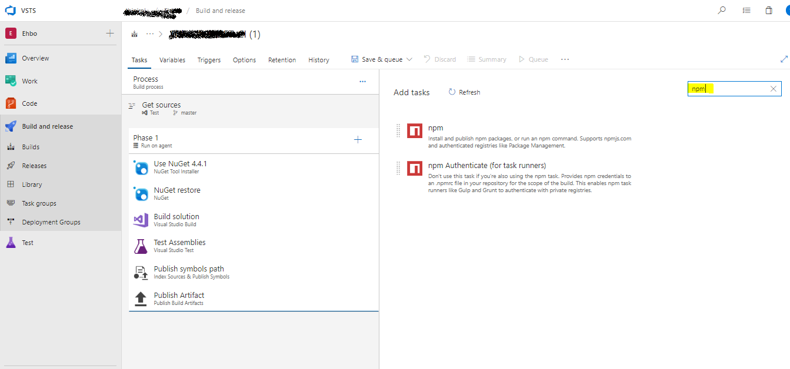790x369 pixels.
Task: Select npm Authenticate (for task runners) result
Action: click(514, 177)
